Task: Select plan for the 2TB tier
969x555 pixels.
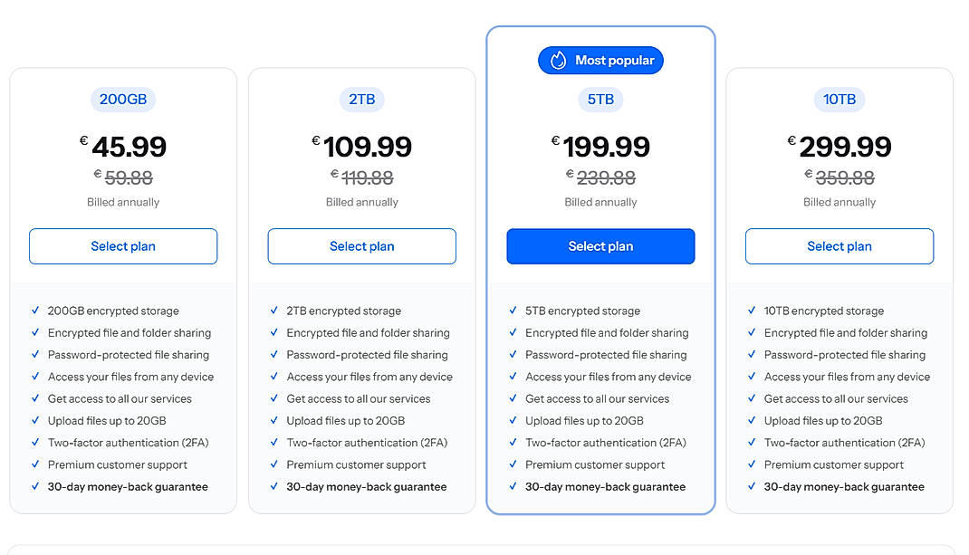Action: (361, 246)
